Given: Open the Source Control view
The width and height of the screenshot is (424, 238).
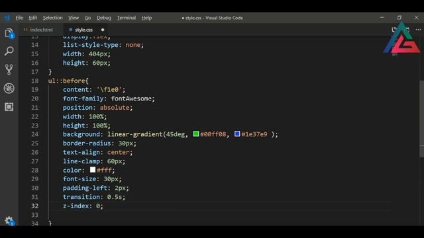Looking at the screenshot, I should pos(9,69).
